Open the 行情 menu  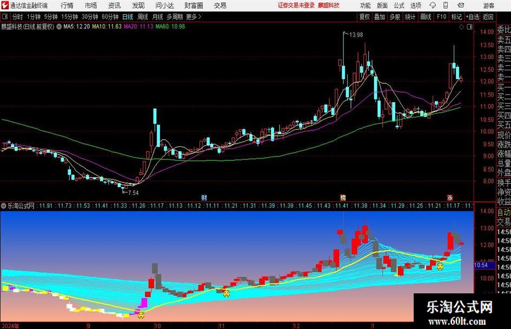[67, 5]
